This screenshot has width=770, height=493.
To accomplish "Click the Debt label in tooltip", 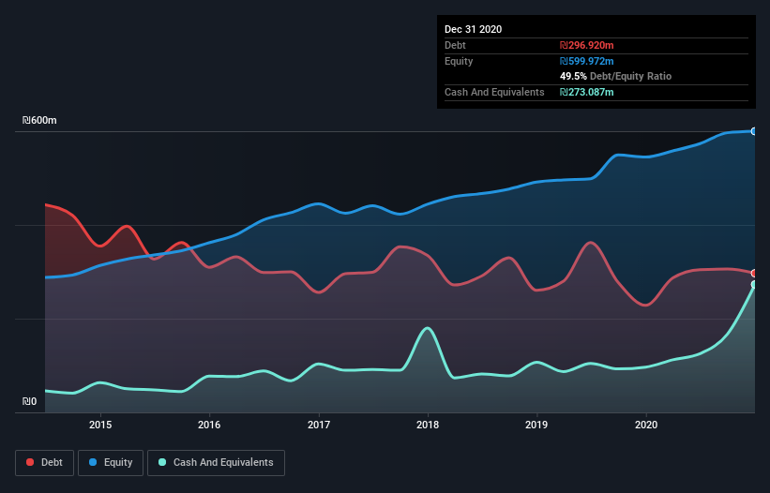I will click(x=455, y=45).
